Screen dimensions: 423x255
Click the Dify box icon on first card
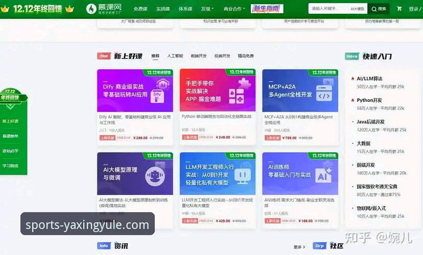pos(157,96)
